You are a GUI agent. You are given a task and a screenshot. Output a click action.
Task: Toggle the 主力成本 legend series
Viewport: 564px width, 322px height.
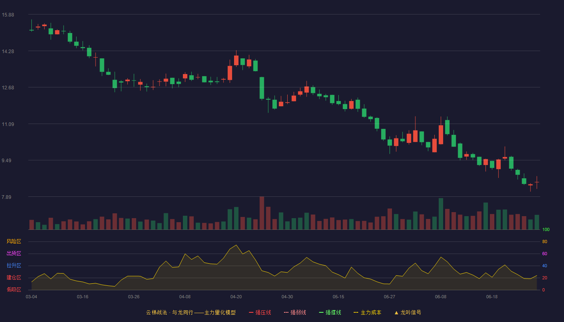tap(367, 312)
